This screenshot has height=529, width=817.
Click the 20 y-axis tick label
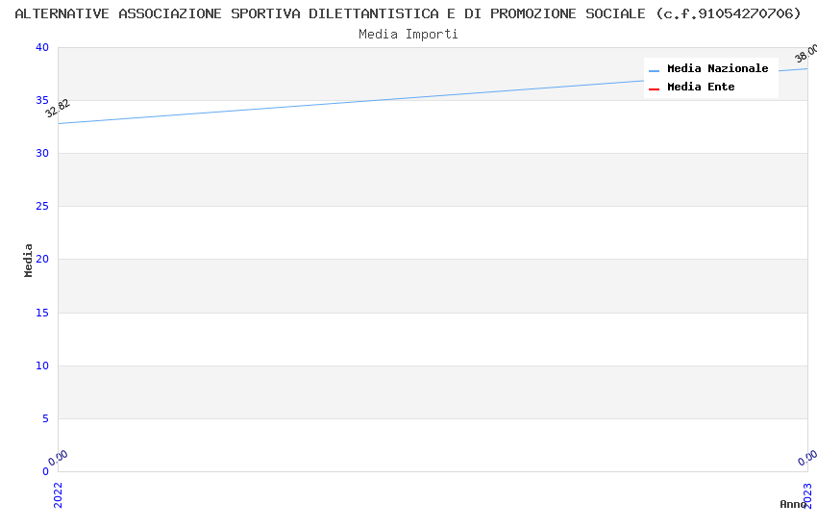pos(41,260)
